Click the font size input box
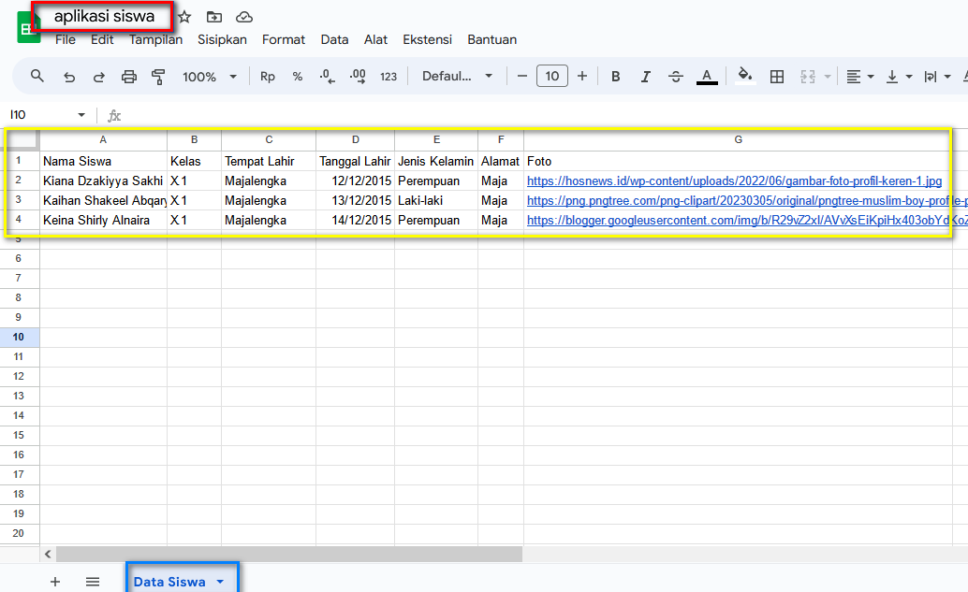The width and height of the screenshot is (968, 592). point(552,77)
